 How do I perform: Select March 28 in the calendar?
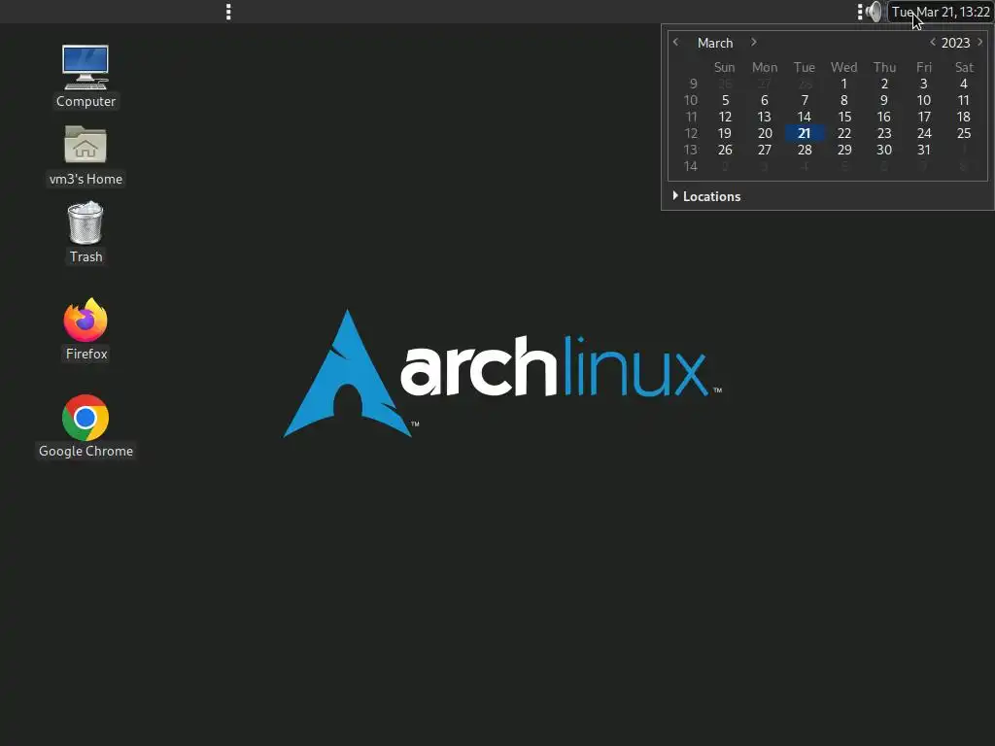[805, 150]
